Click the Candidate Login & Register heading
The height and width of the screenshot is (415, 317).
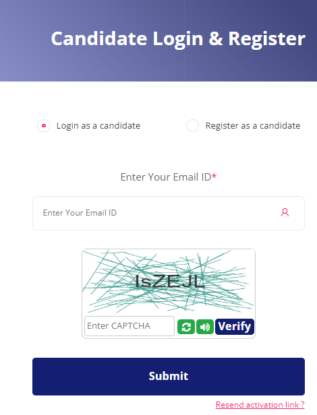pyautogui.click(x=178, y=39)
